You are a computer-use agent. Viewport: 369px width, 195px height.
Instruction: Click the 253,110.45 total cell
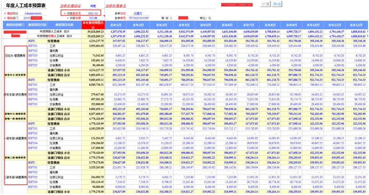pyautogui.click(x=93, y=182)
